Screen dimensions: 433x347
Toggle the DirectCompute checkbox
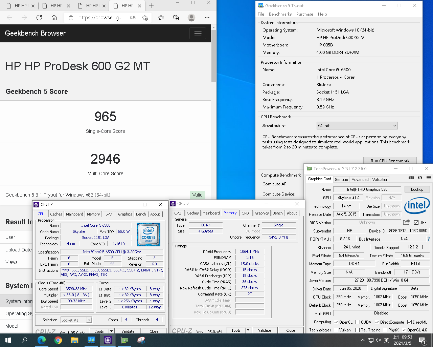coord(377,322)
